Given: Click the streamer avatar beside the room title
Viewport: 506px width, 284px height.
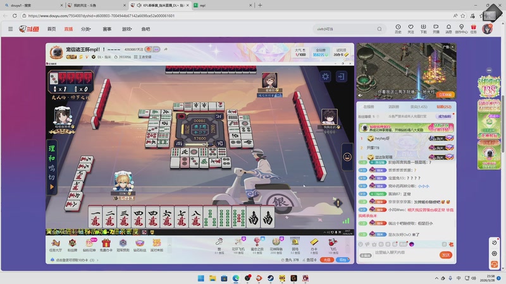Looking at the screenshot, I should coord(56,52).
